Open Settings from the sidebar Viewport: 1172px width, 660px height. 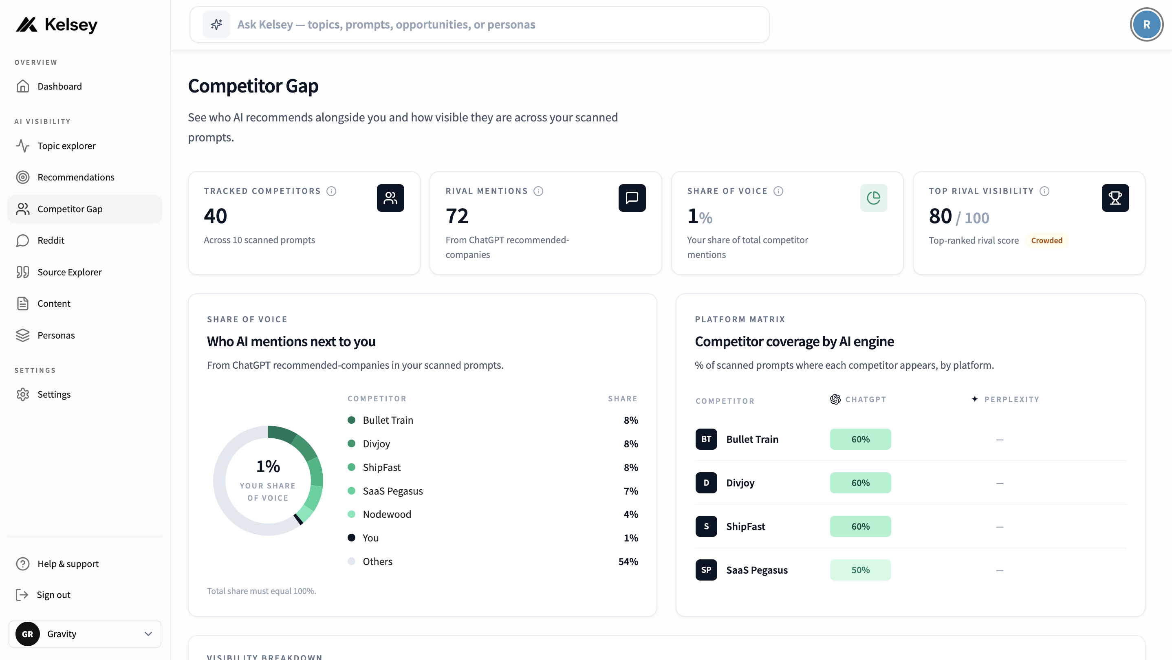pos(85,394)
